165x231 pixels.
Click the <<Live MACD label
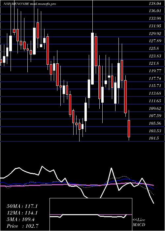click(x=139, y=222)
